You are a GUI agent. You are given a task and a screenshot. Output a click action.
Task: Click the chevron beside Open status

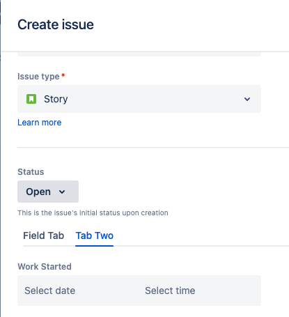pyautogui.click(x=62, y=192)
